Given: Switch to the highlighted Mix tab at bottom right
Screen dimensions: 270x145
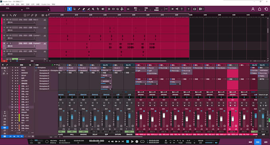Looking at the screenshot, I should coord(258,142).
